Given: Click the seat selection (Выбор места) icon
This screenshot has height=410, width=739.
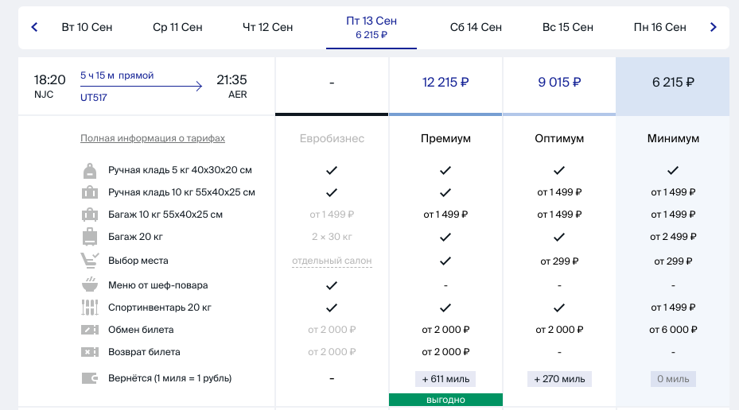Looking at the screenshot, I should (90, 261).
